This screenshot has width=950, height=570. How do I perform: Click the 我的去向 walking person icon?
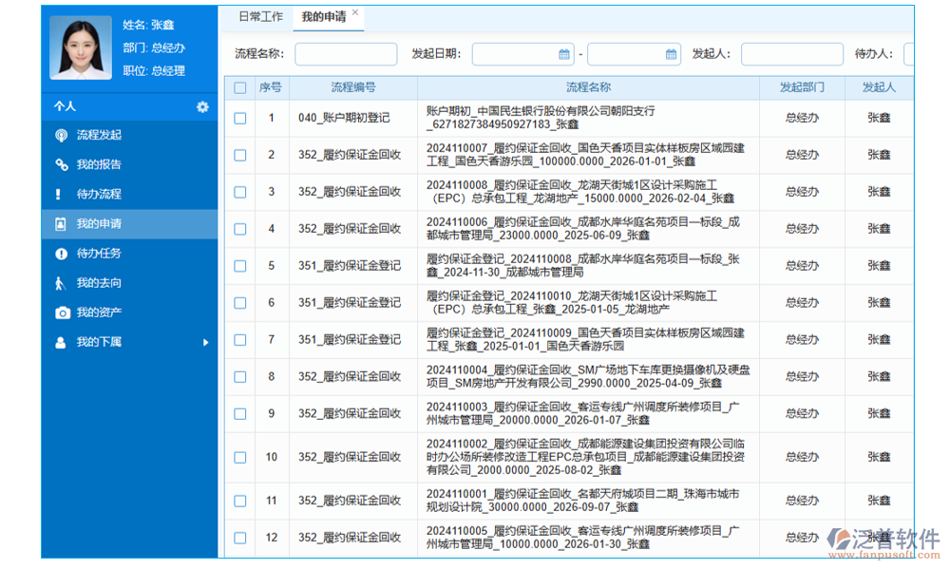62,283
